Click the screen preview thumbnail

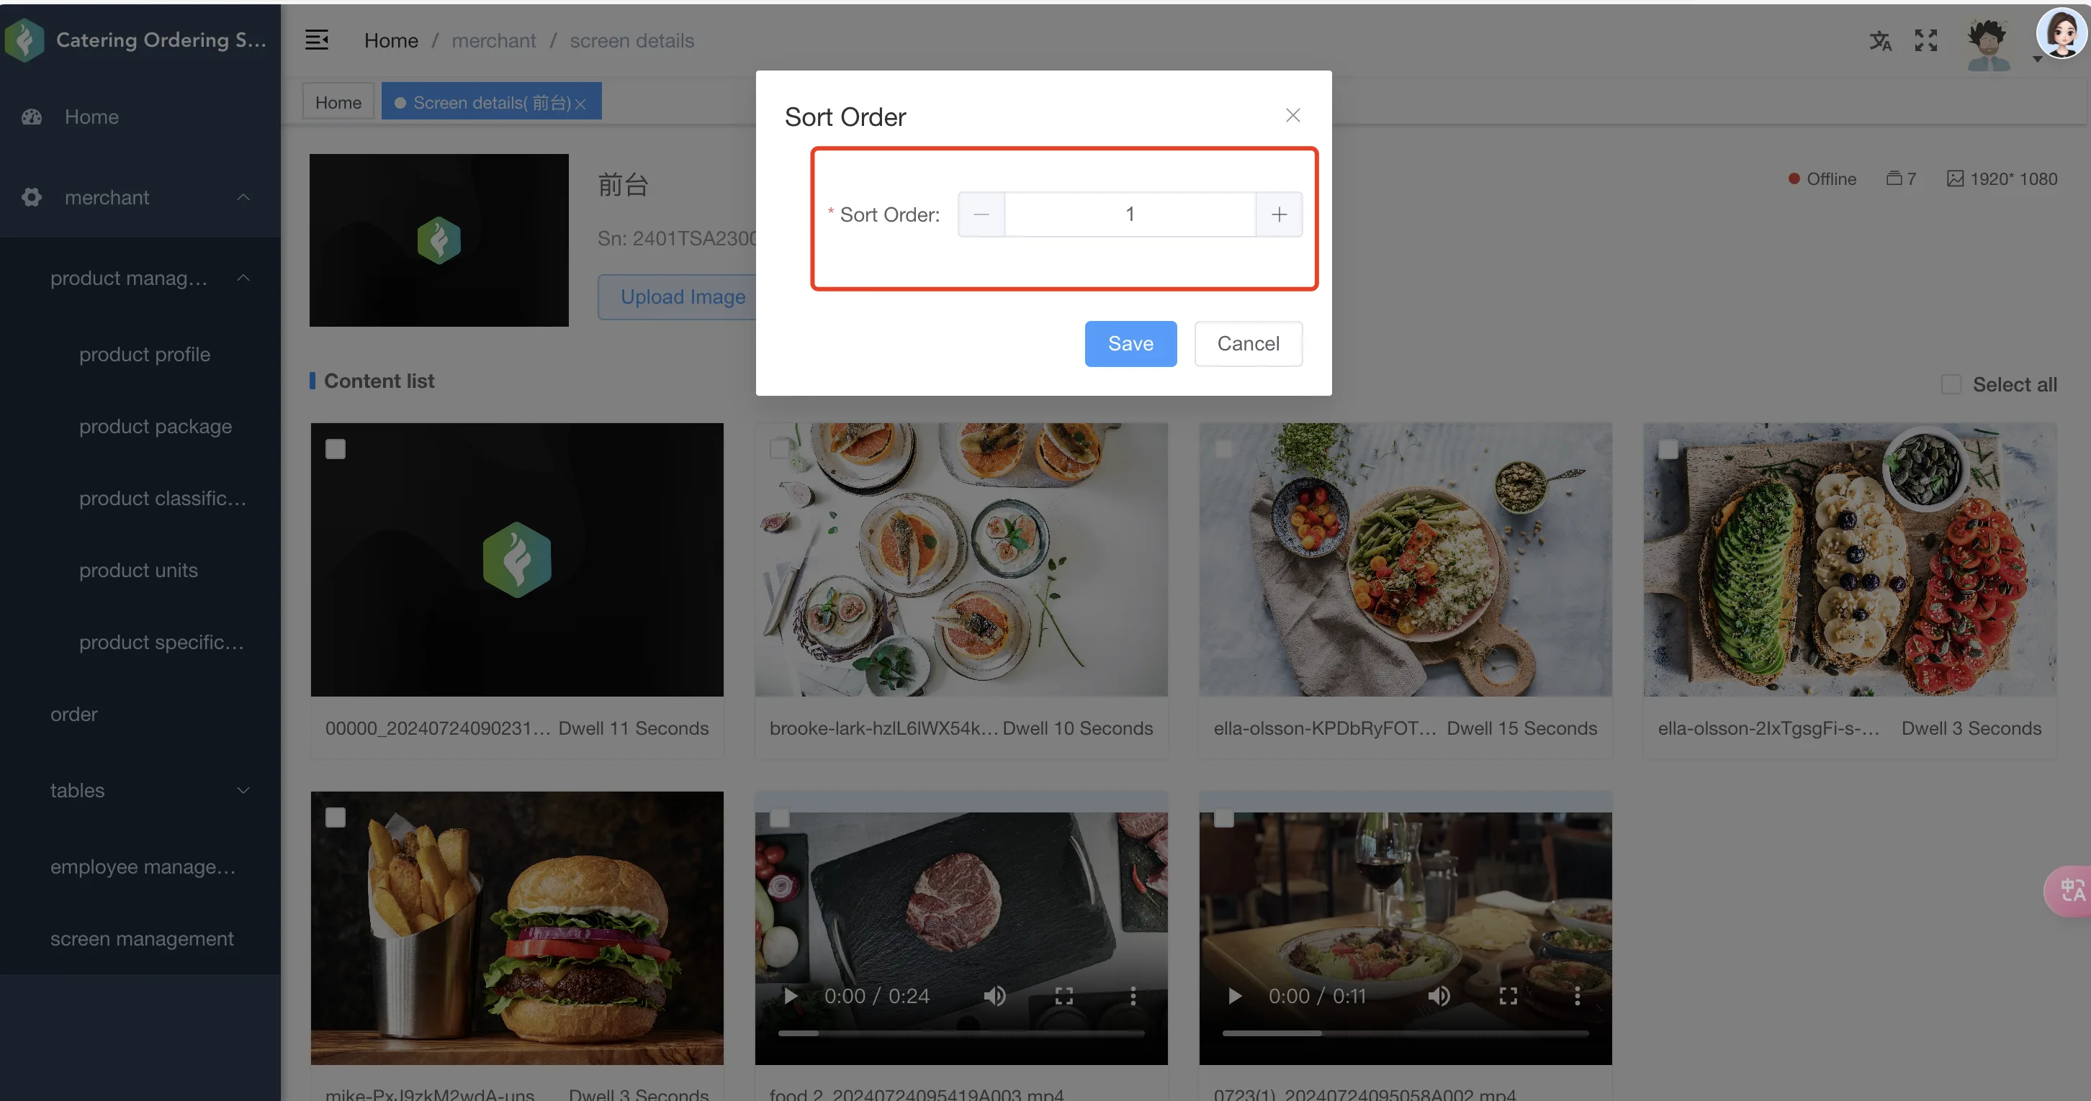pos(439,240)
